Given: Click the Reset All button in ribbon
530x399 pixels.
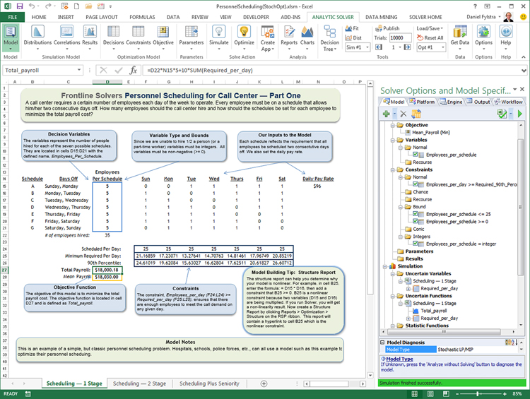Looking at the screenshot, I should click(x=430, y=38).
